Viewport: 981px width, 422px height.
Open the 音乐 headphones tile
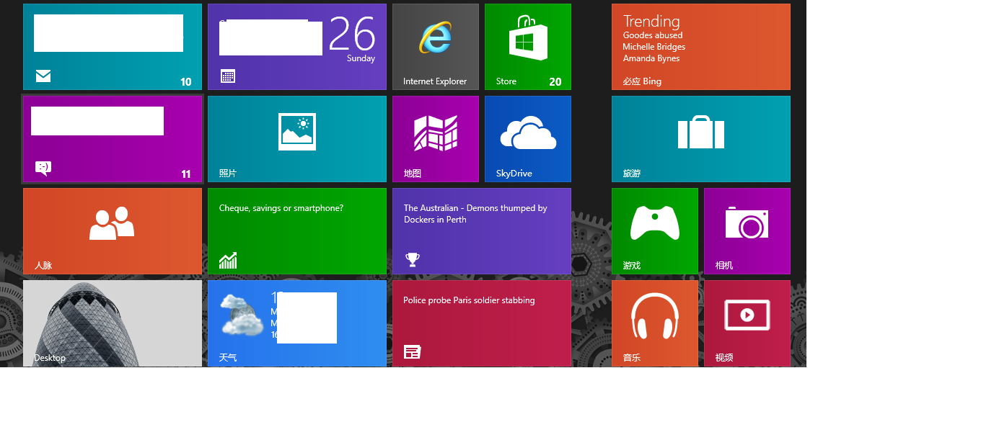tap(655, 323)
